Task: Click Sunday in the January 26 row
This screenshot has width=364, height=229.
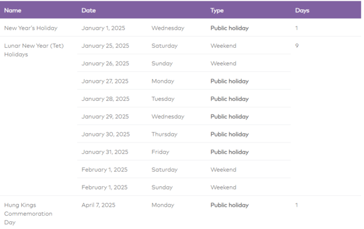Action: coord(162,63)
